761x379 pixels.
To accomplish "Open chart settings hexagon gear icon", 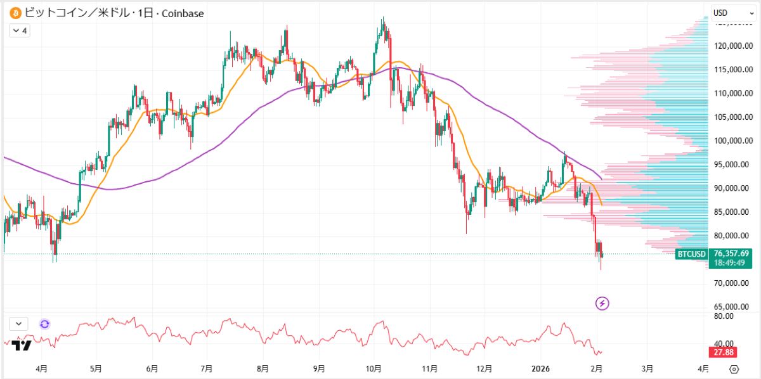I will pos(734,369).
